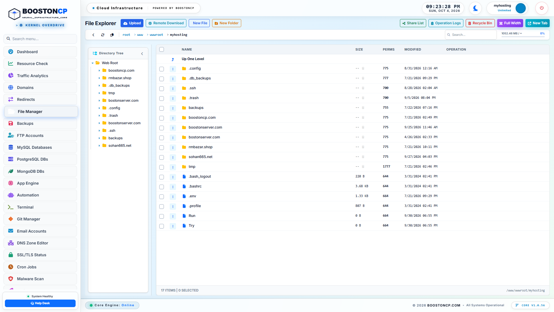Check the box for Run file

click(x=162, y=216)
